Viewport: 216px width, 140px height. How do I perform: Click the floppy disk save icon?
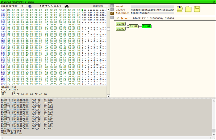197,9
